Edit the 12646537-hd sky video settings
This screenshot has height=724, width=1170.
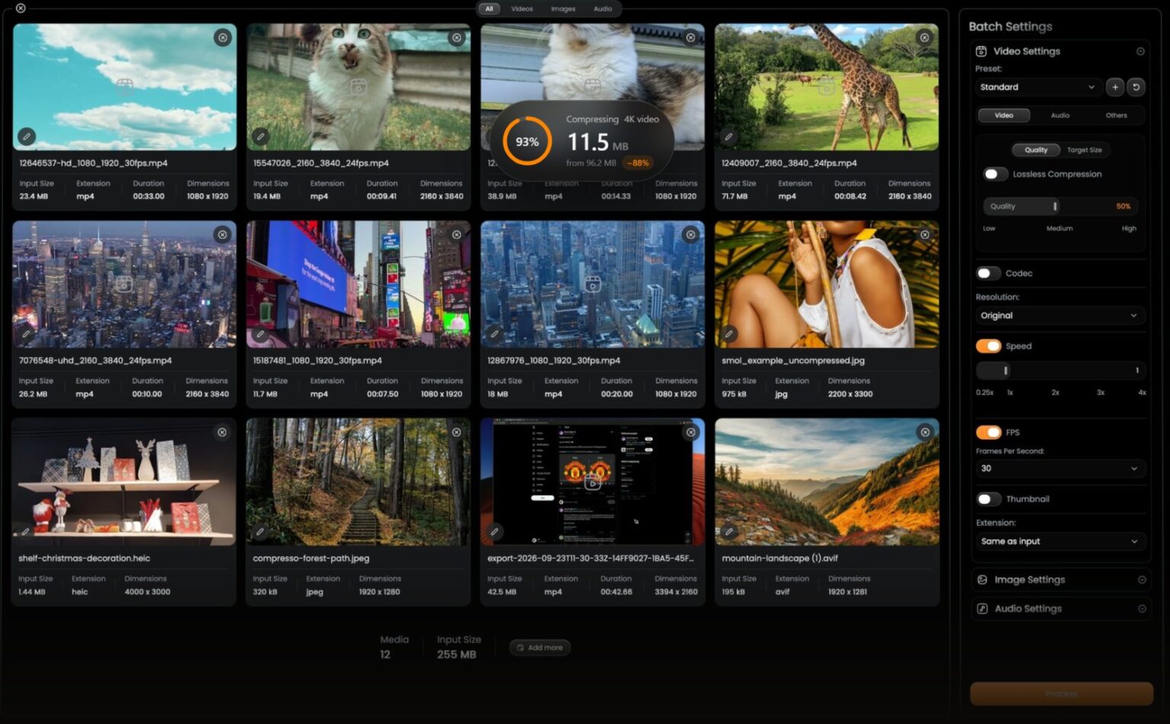tap(27, 136)
